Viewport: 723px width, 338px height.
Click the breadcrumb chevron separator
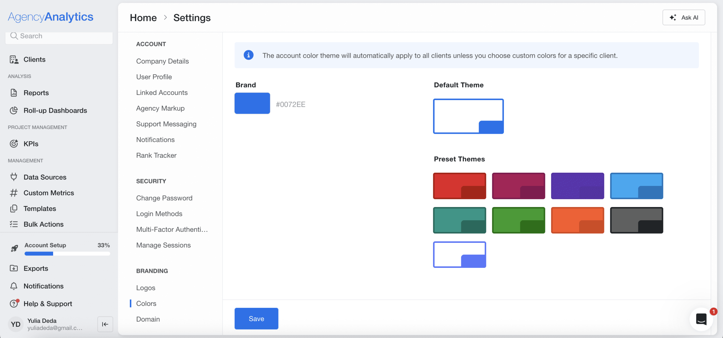(x=165, y=17)
